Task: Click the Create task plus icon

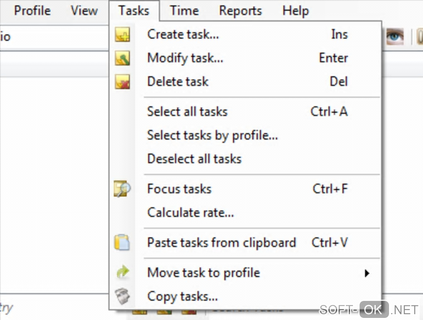Action: 122,35
